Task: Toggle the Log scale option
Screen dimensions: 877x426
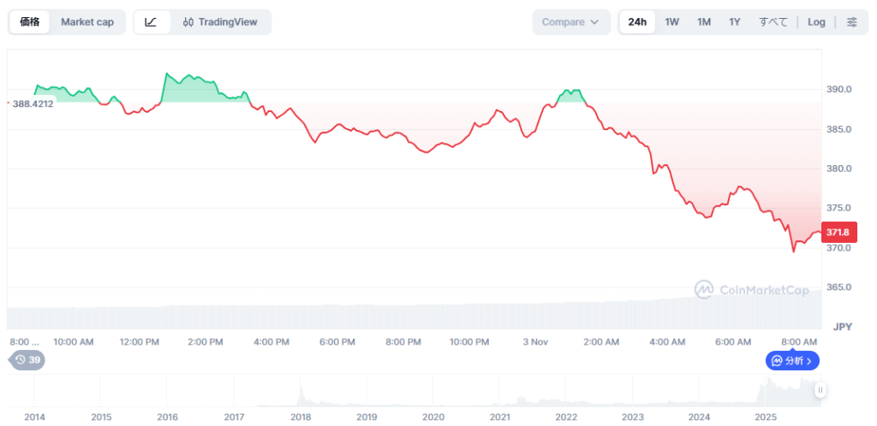Action: pos(816,22)
